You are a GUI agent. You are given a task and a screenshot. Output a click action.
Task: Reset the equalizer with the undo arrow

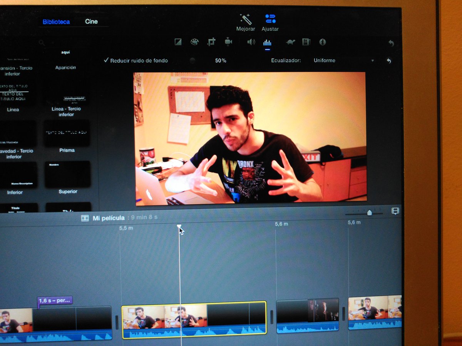(388, 61)
